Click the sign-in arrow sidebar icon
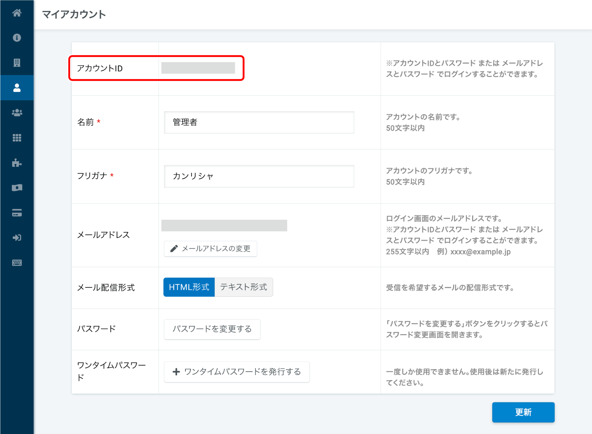 [x=17, y=238]
